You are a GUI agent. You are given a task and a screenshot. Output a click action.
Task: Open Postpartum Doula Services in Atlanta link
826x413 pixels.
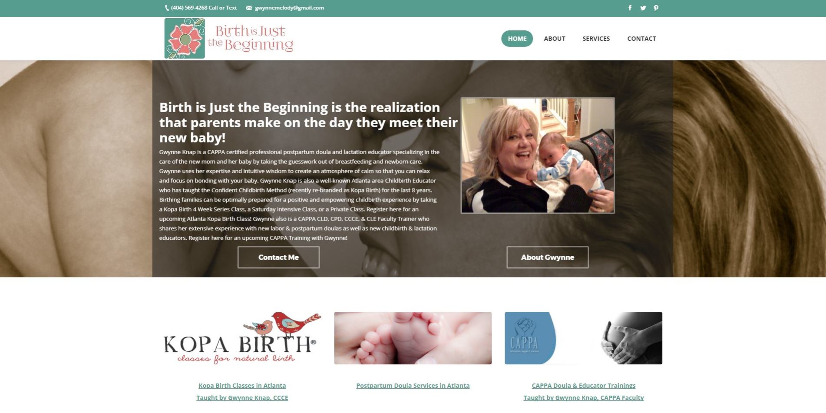click(413, 386)
